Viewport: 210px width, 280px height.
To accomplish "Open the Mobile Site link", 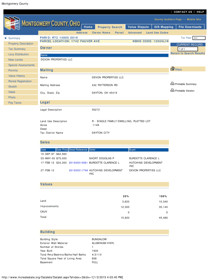I will (194, 19).
